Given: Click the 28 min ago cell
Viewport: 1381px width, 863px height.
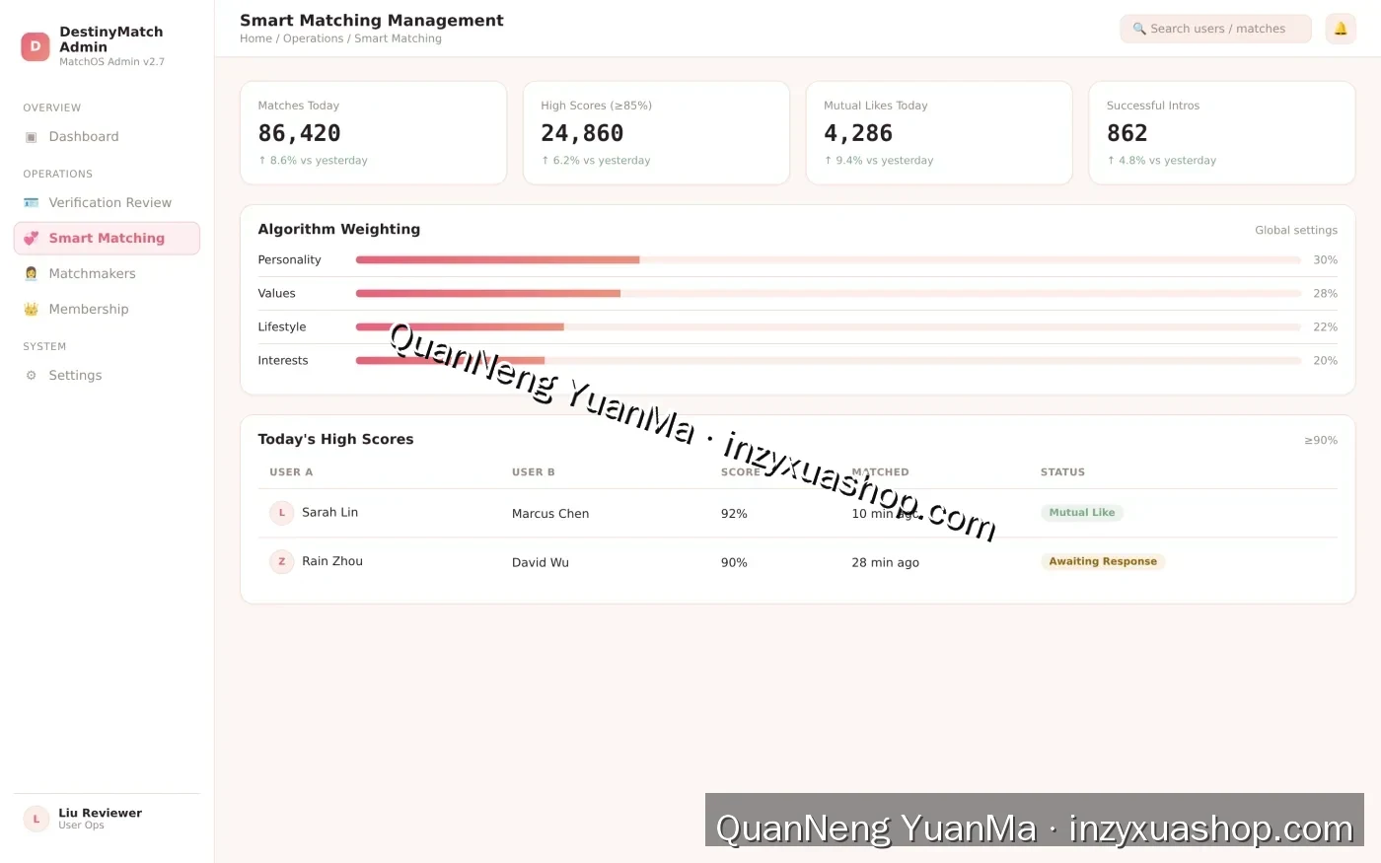Looking at the screenshot, I should pyautogui.click(x=885, y=563).
